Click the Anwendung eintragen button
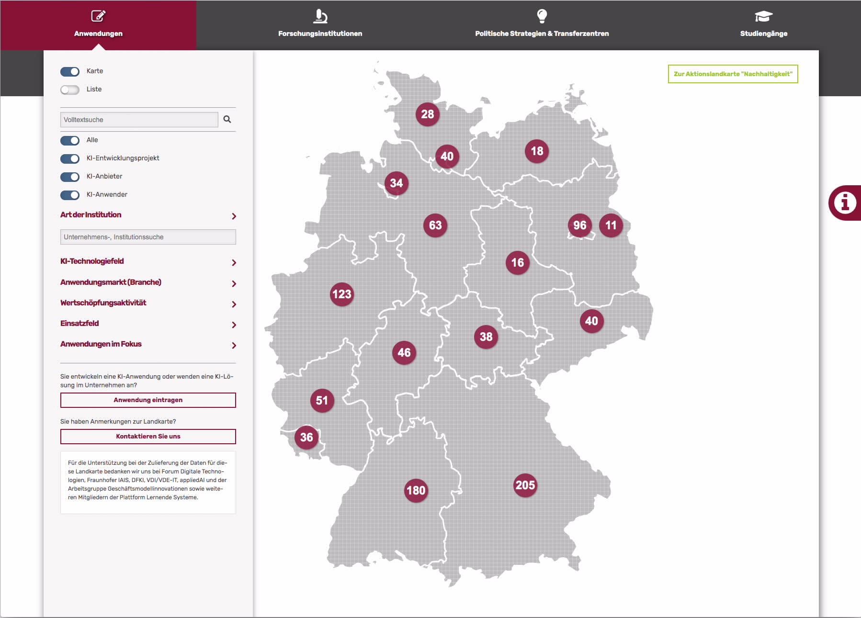 [x=148, y=400]
